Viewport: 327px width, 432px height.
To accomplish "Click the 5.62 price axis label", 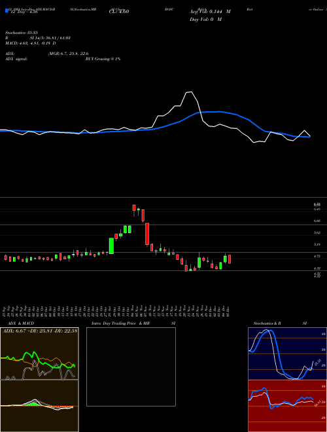I will point(317,232).
